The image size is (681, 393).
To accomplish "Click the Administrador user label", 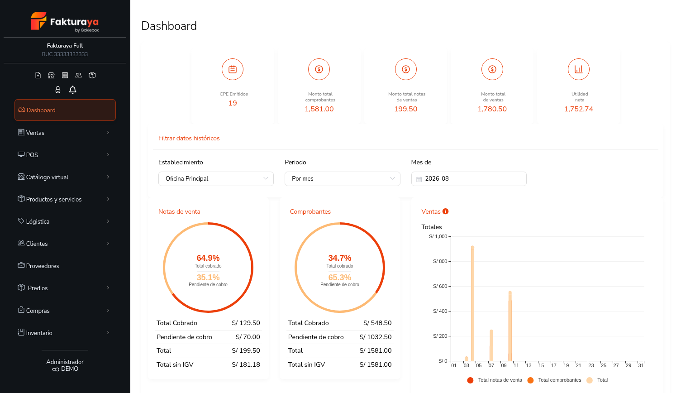I will click(65, 362).
